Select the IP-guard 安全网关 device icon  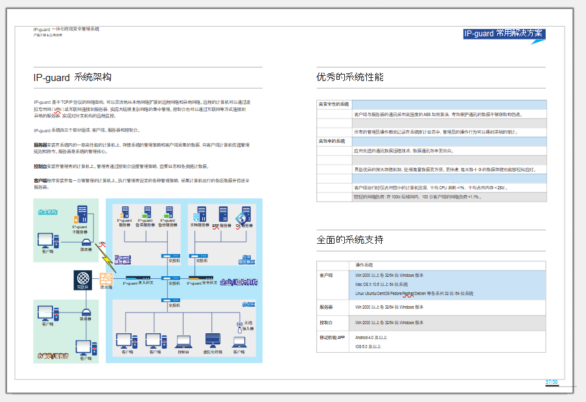coord(201,278)
